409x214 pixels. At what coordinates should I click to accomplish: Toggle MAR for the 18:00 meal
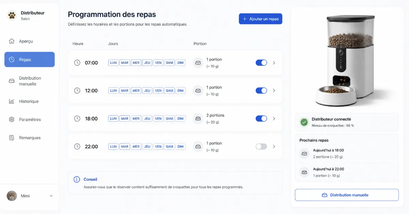click(x=125, y=119)
